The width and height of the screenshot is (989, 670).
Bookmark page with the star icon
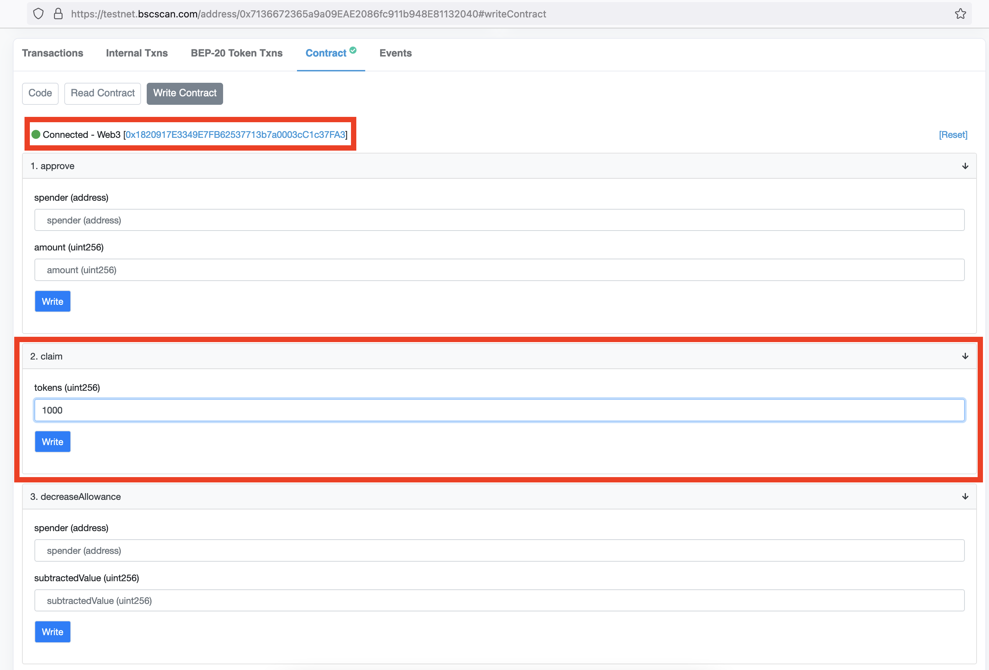(961, 13)
